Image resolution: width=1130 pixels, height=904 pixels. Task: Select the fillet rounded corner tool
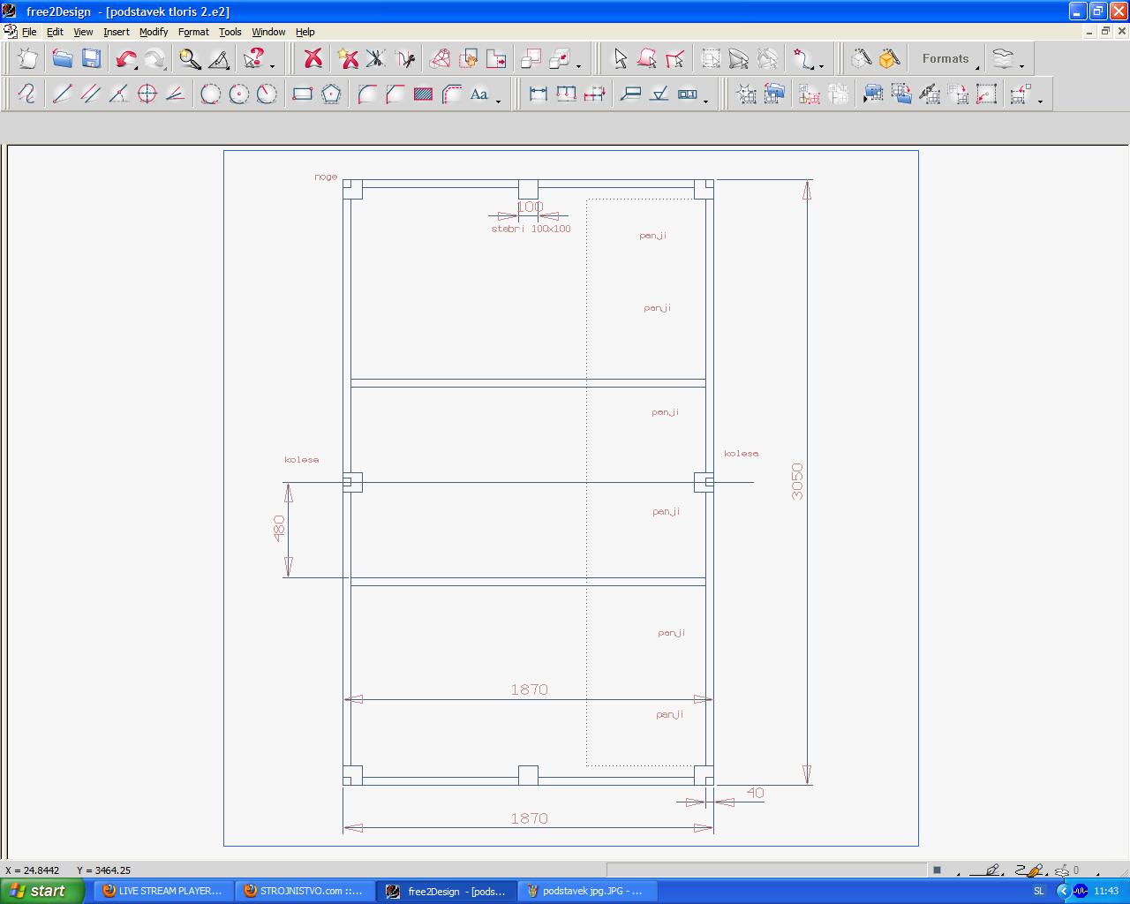(x=366, y=94)
